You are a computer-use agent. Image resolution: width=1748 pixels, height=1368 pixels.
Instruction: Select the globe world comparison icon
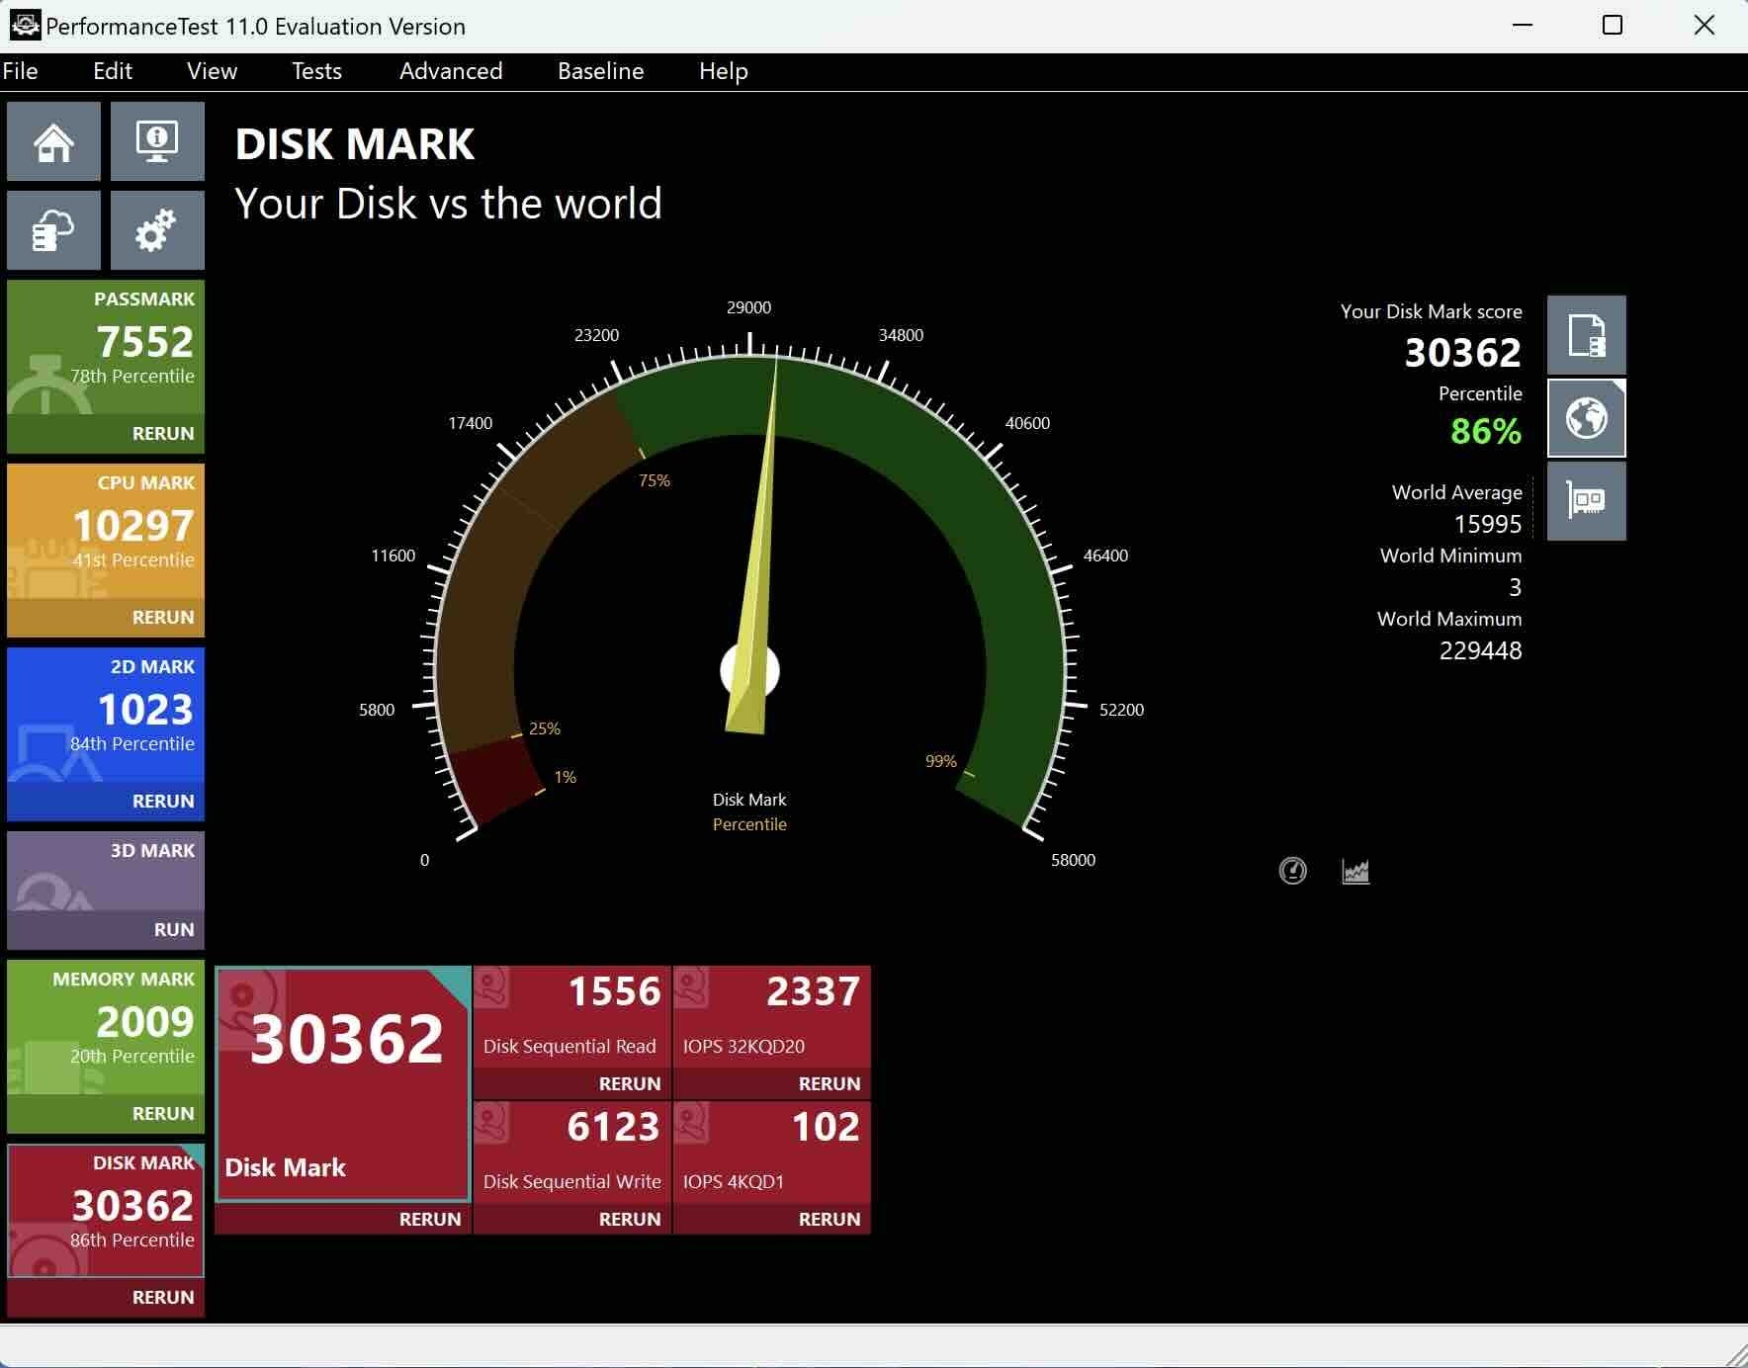click(x=1586, y=418)
